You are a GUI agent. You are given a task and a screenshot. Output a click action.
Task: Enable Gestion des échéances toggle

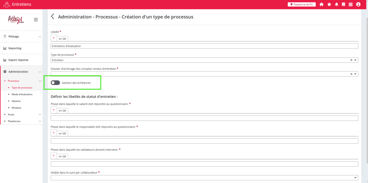point(55,83)
